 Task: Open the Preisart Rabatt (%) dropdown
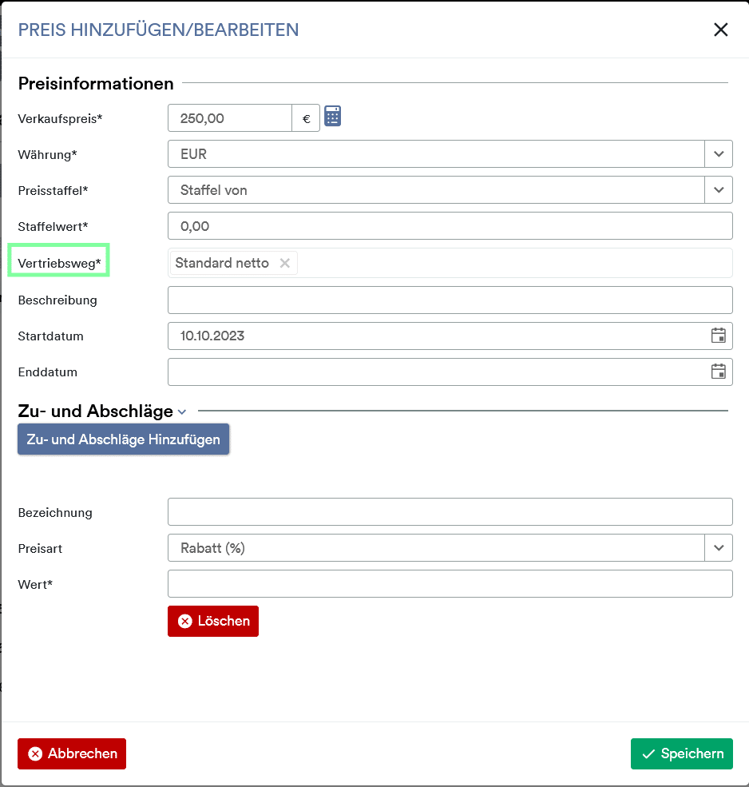(x=450, y=547)
